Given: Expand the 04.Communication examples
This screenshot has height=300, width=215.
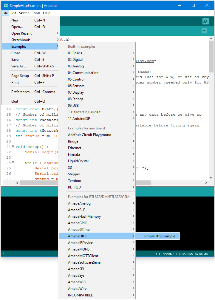Looking at the screenshot, I should 97,73.
